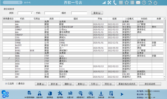The image size is (167, 99).
Task: Toggle the 已启用 checkbox
Action: point(6,84)
